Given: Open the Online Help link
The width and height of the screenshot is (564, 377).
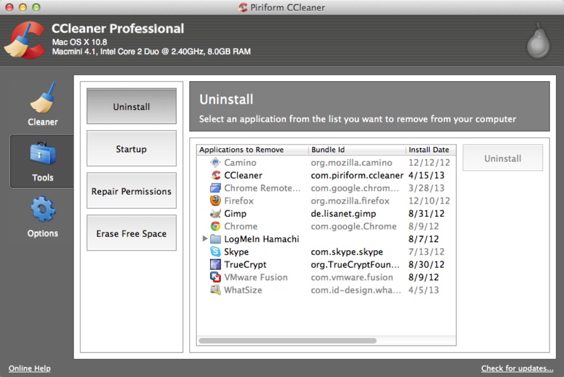Looking at the screenshot, I should [x=30, y=368].
